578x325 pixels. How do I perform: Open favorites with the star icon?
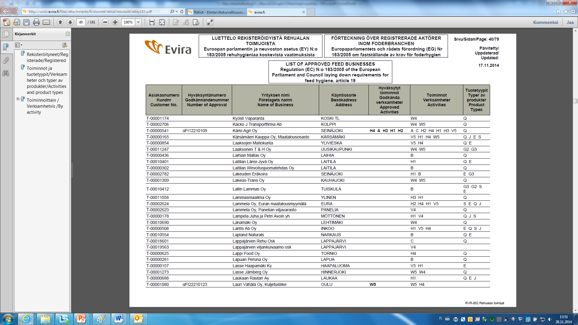point(566,11)
